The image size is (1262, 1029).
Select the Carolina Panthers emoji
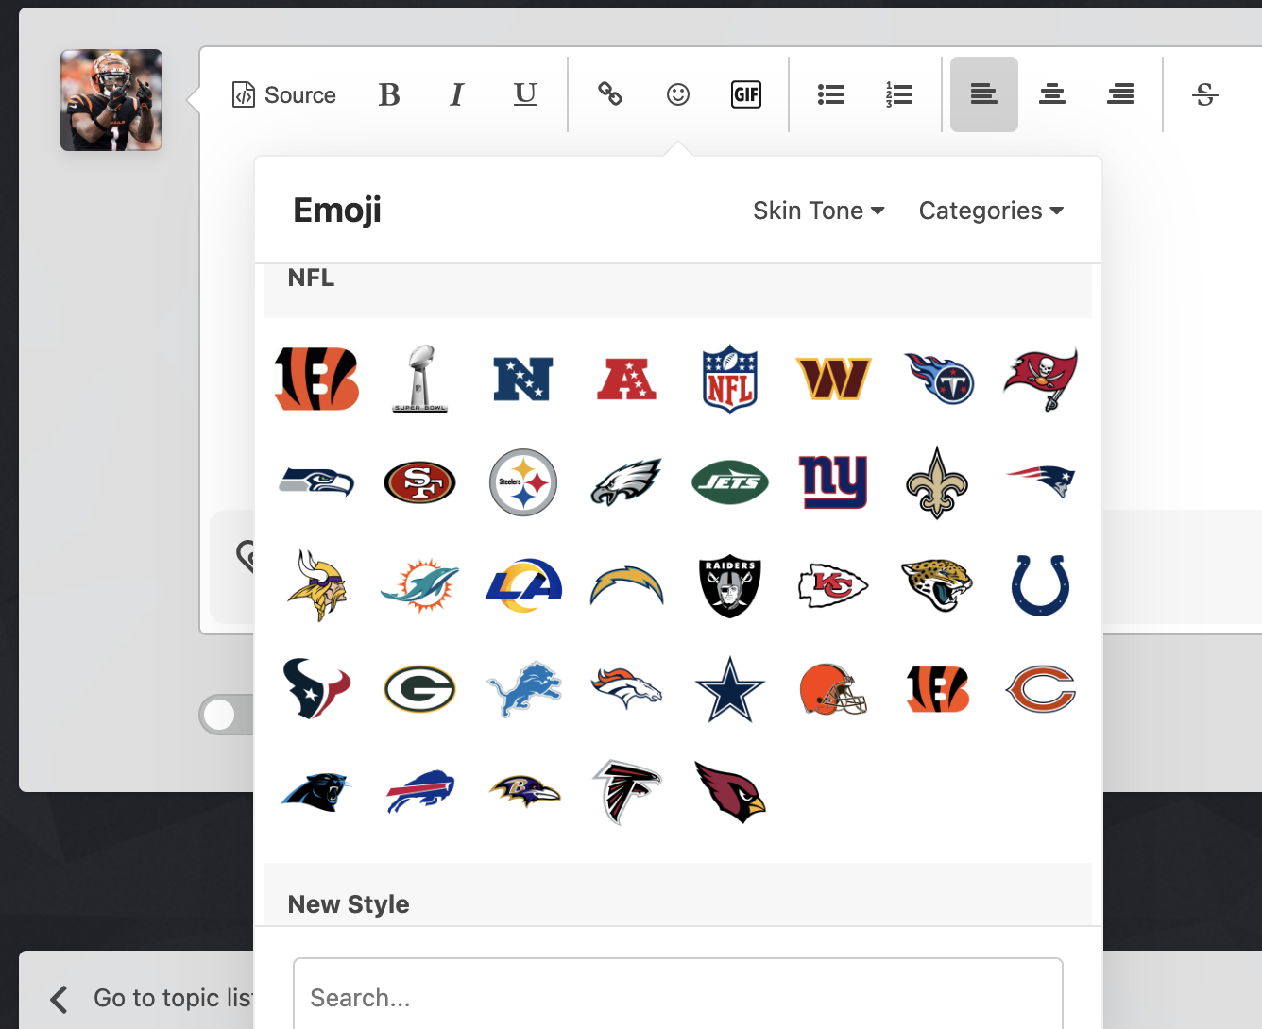pyautogui.click(x=316, y=792)
